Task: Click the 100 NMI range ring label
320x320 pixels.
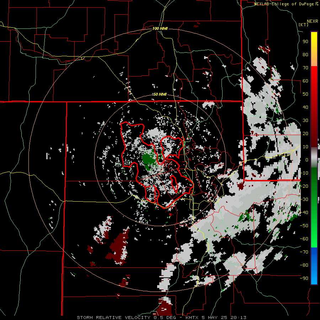Action: click(x=160, y=28)
